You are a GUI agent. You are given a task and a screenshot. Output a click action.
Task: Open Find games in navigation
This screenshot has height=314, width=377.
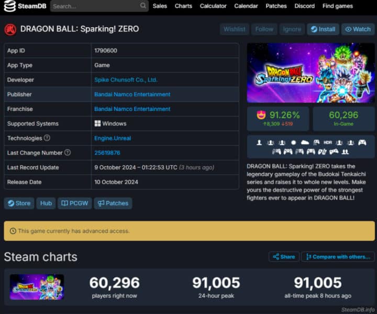pyautogui.click(x=338, y=6)
